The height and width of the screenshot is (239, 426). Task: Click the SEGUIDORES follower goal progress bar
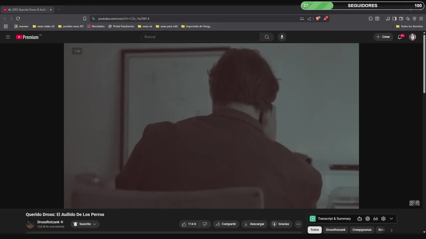362,6
